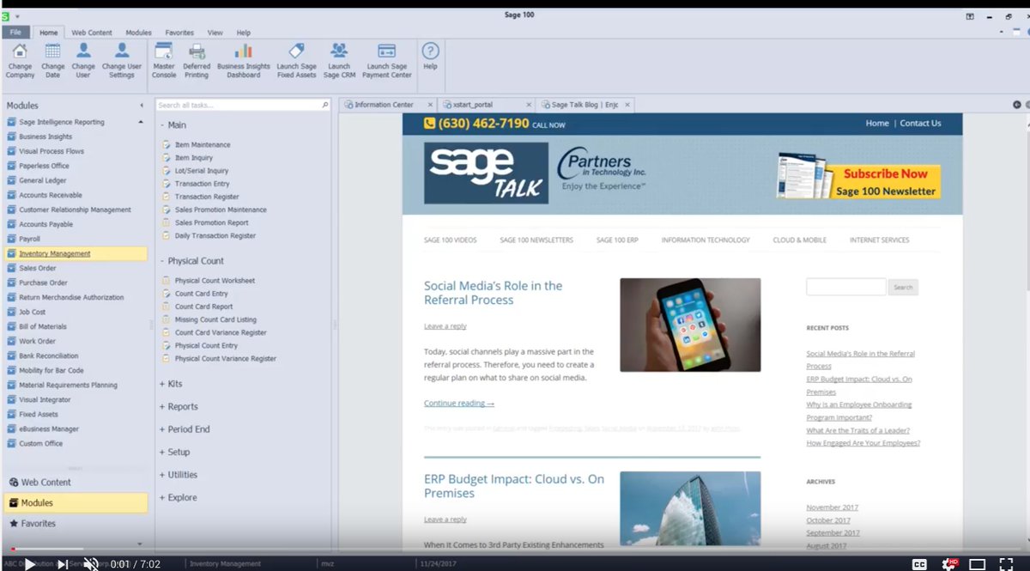1030x571 pixels.
Task: Toggle closed captions on the video
Action: (x=919, y=563)
